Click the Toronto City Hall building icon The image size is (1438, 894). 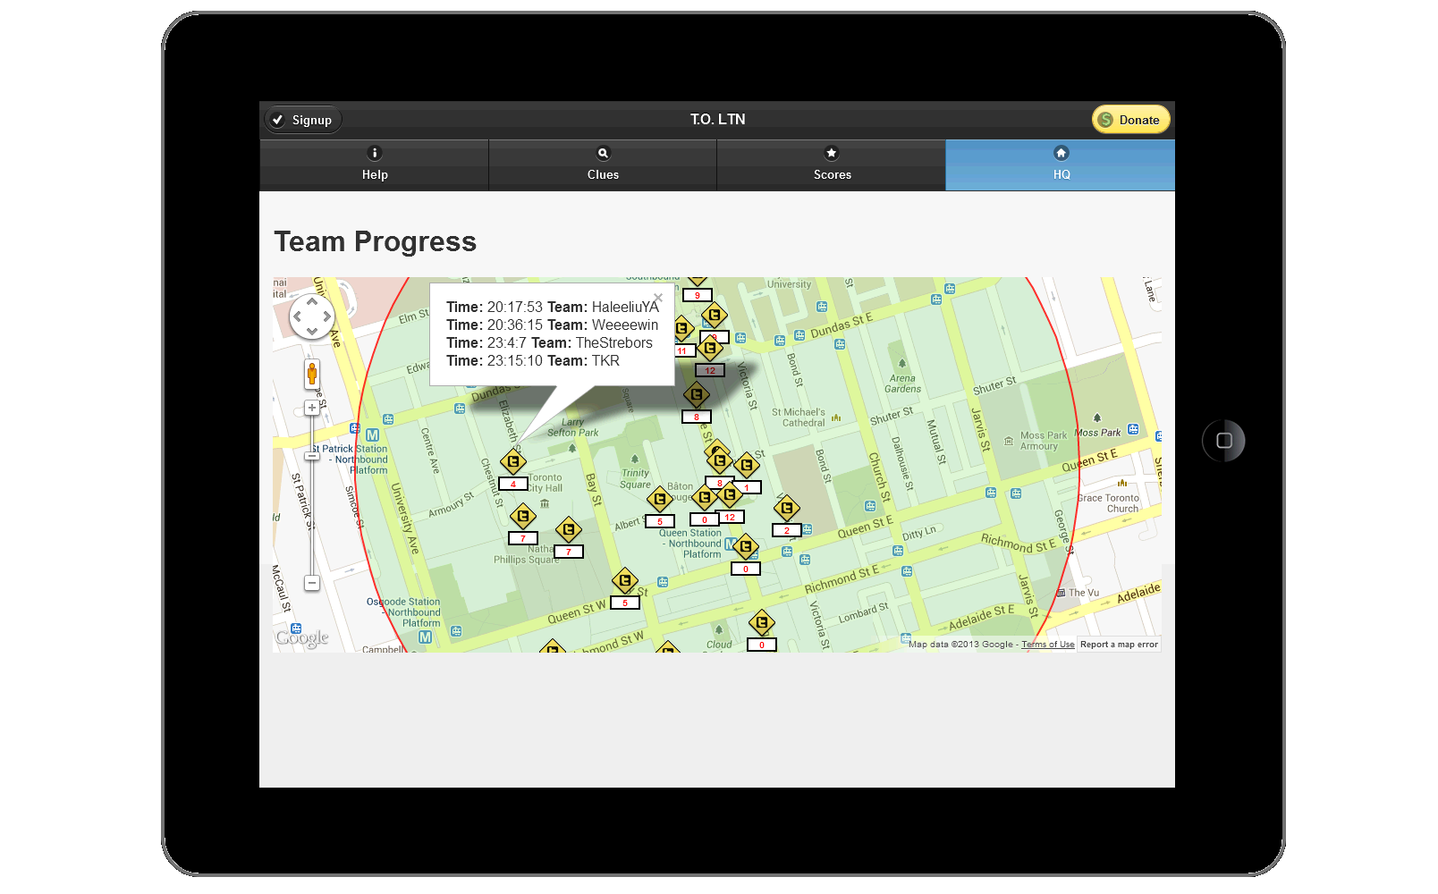(545, 503)
